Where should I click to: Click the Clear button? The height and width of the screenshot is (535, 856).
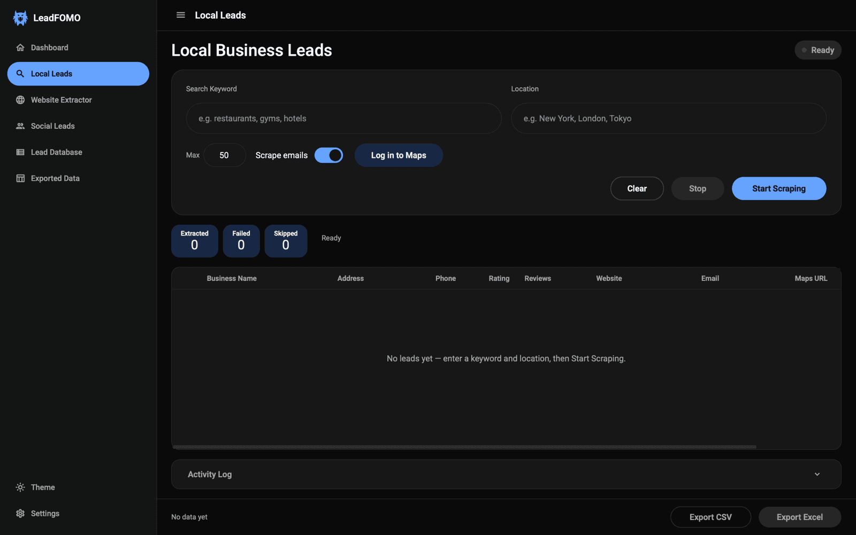pyautogui.click(x=637, y=188)
